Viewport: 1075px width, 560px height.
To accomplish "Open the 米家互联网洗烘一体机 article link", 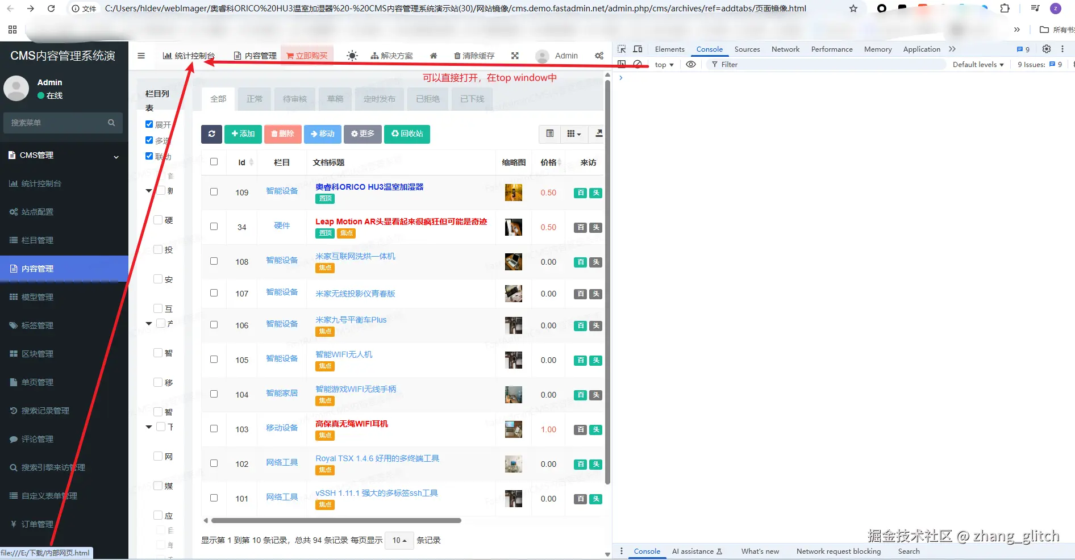I will point(355,256).
